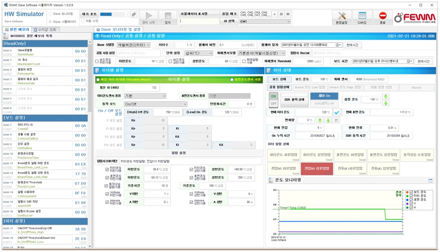Select Addr 7 히터 RTU ID row
This screenshot has height=252, width=440.
45,127
